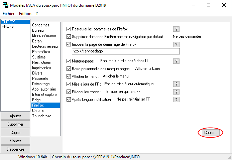Open the Thunderbird section
Image resolution: width=232 pixels, height=160 pixels.
point(45,116)
